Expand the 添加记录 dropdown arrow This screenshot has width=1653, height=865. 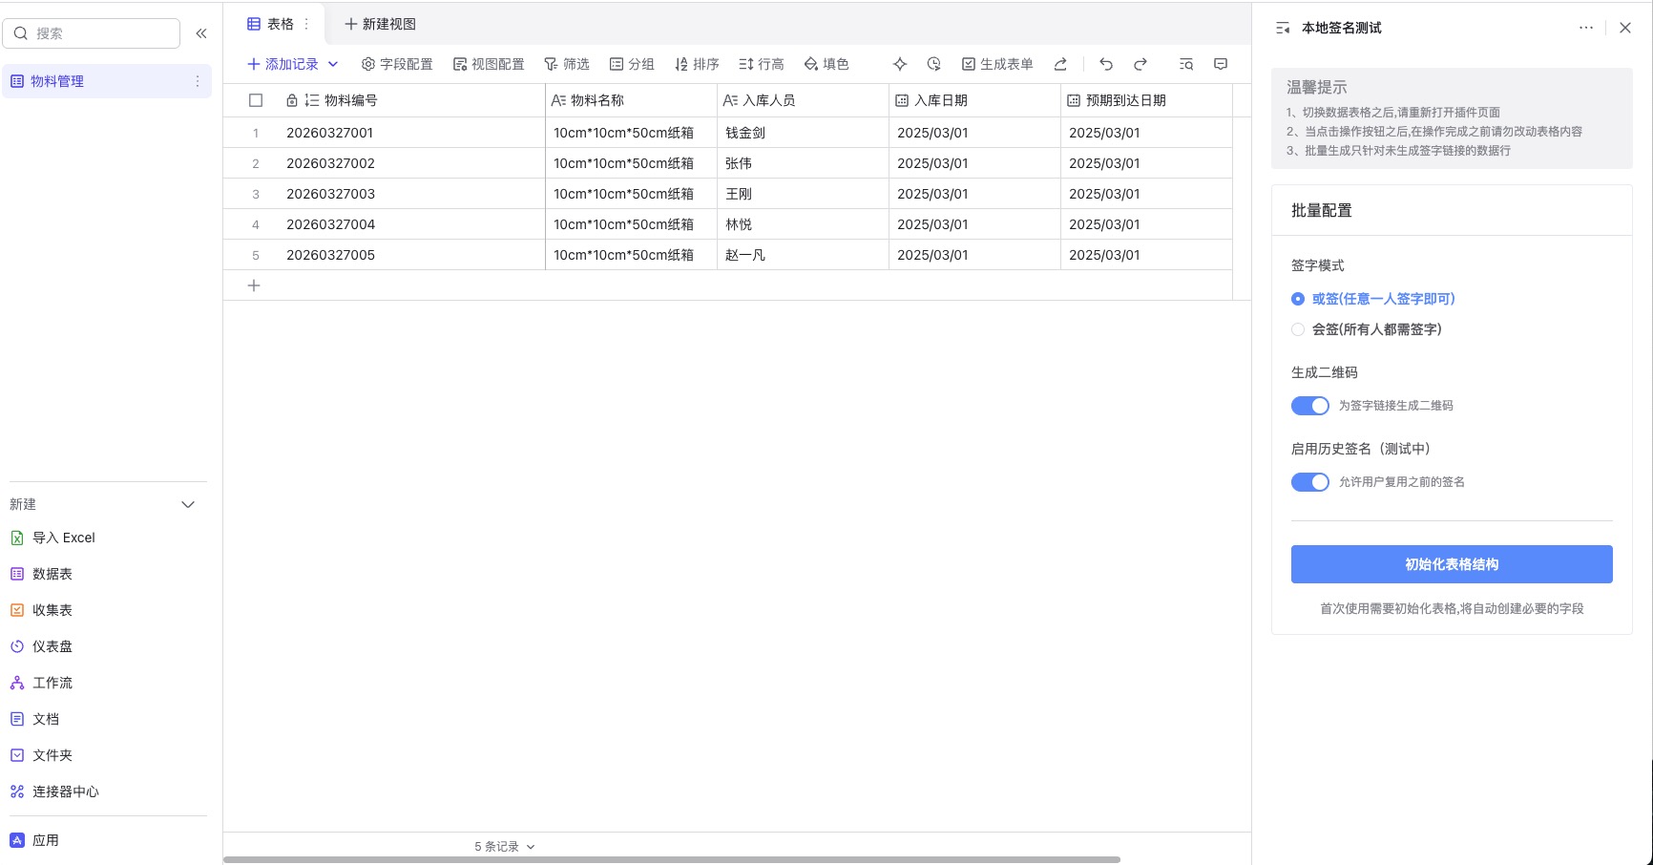[333, 64]
